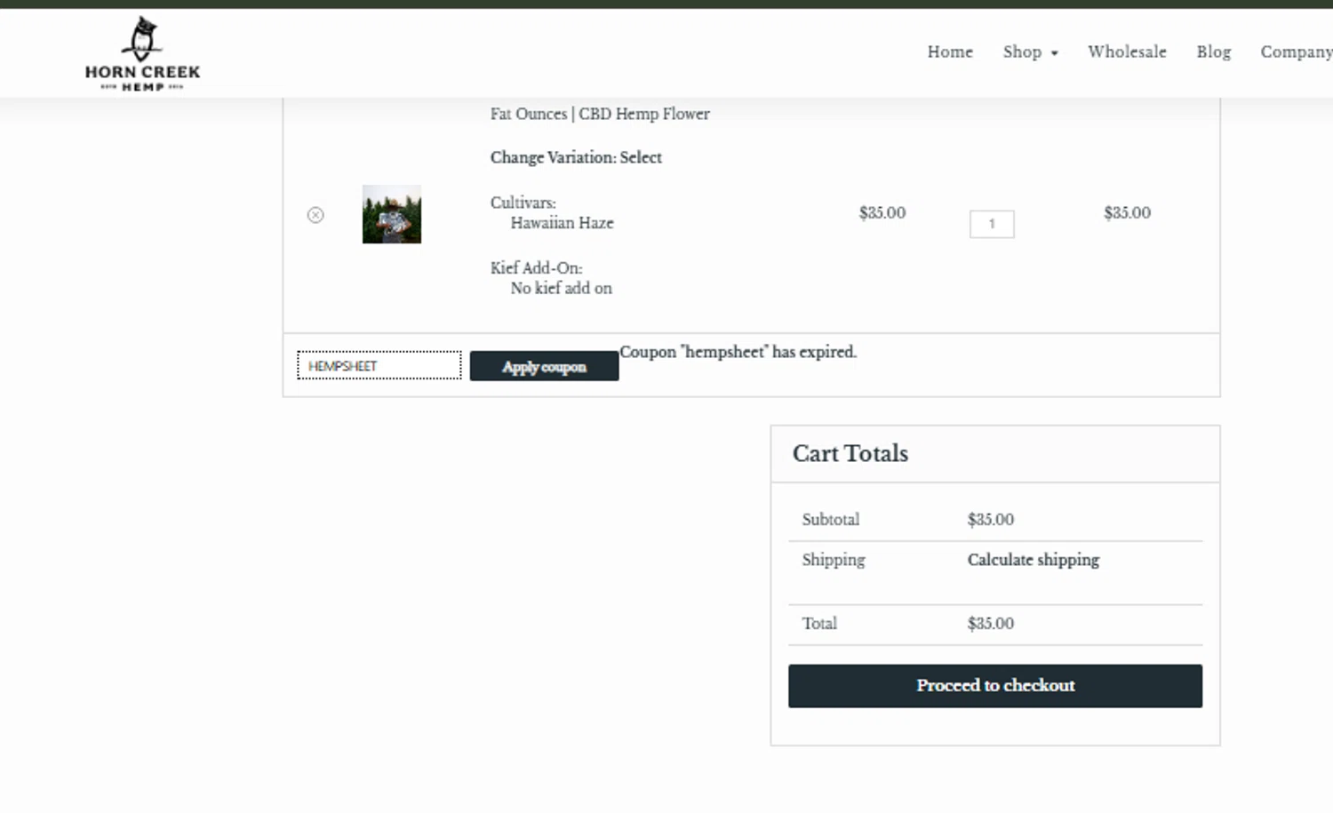1333x813 pixels.
Task: Click Change Variation: Select
Action: click(576, 157)
